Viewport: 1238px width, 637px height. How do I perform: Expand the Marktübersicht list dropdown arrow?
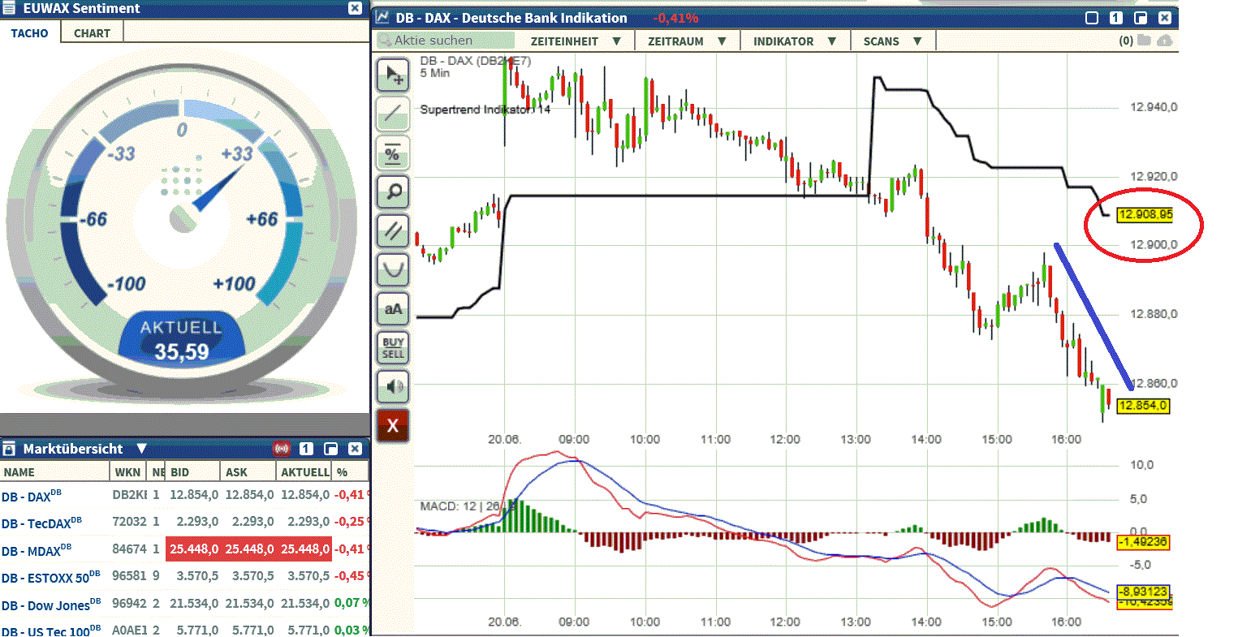142,449
